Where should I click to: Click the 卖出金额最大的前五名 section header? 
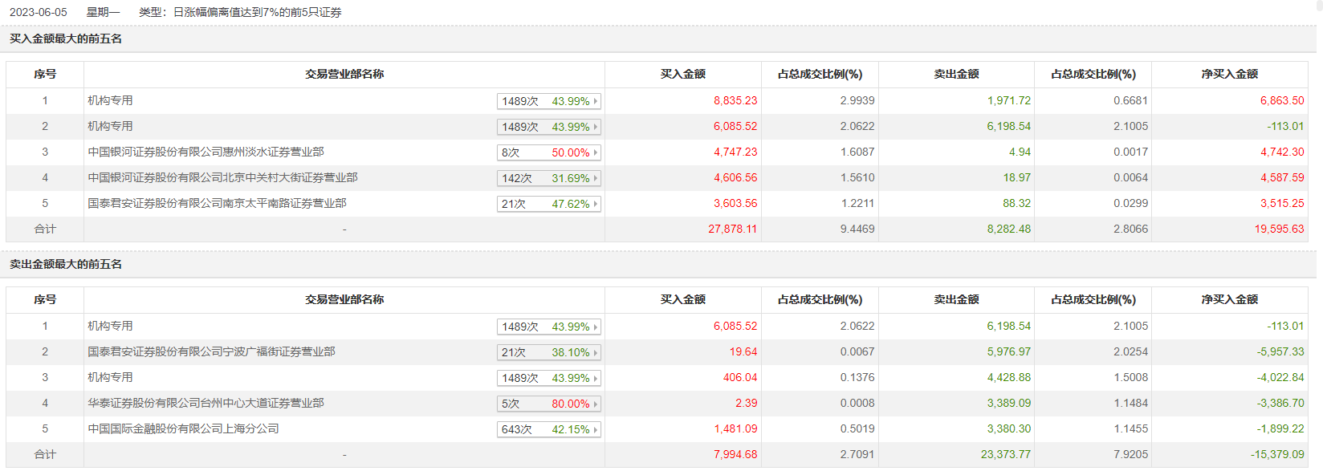(66, 264)
